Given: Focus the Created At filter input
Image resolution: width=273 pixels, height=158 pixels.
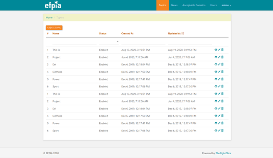Looking at the screenshot, I should [x=143, y=42].
